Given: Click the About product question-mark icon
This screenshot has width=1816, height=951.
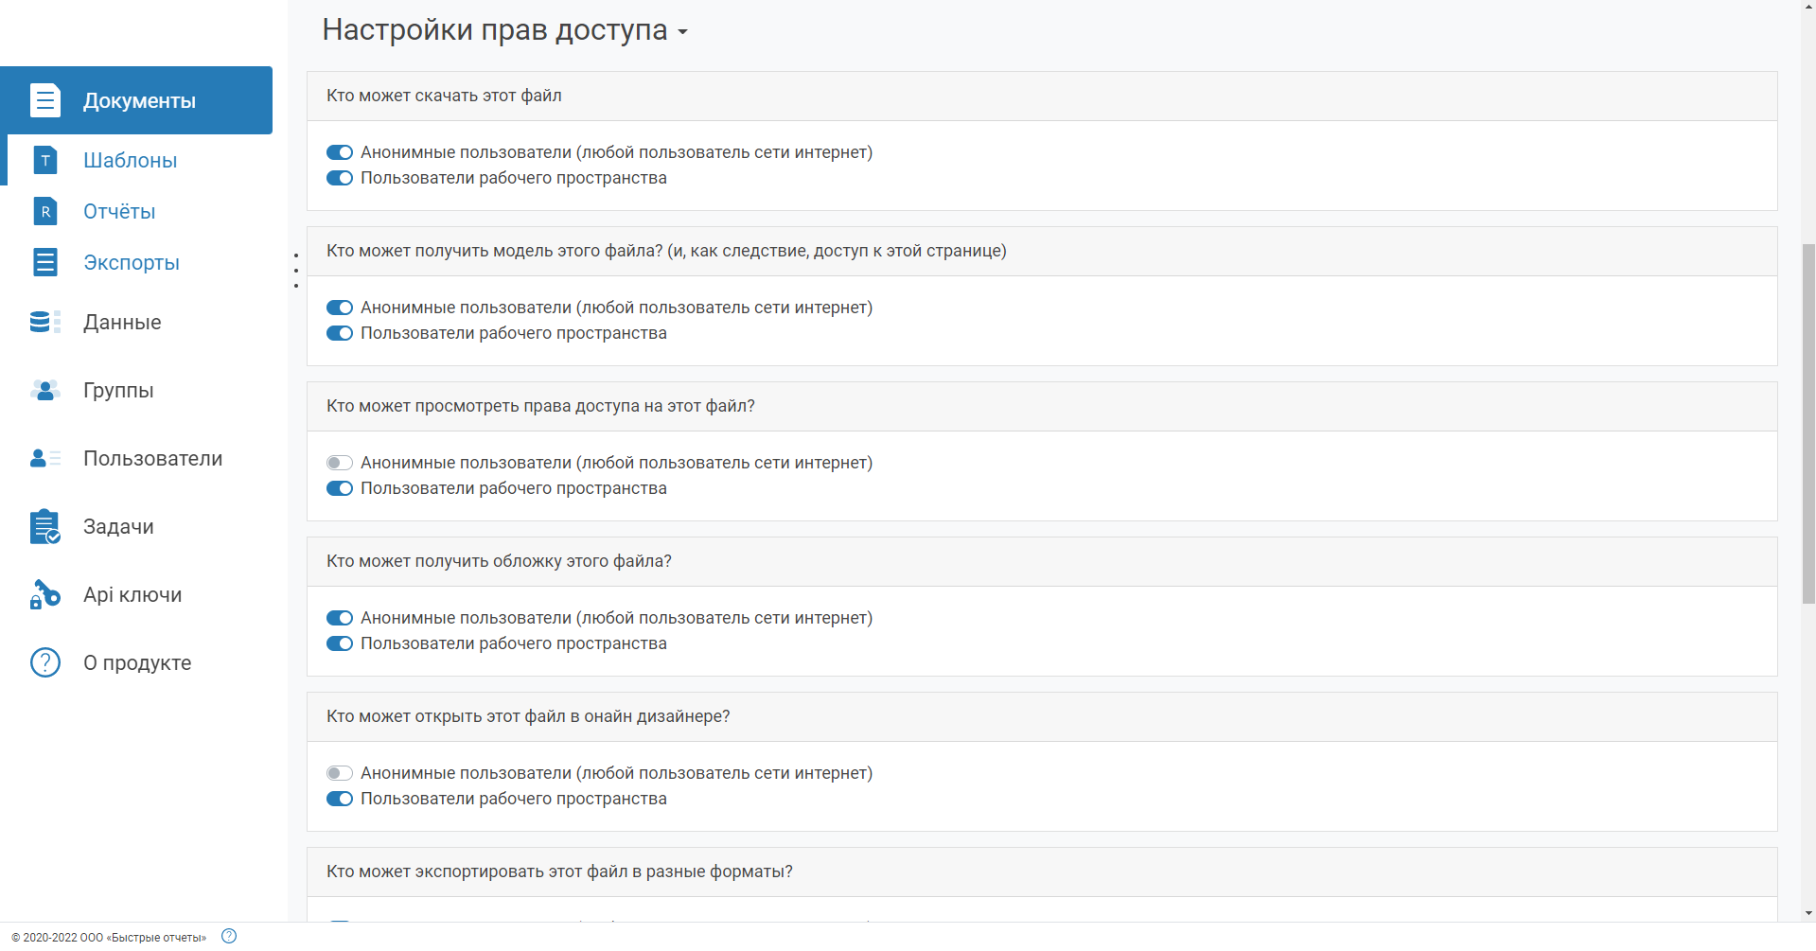Looking at the screenshot, I should point(44,662).
